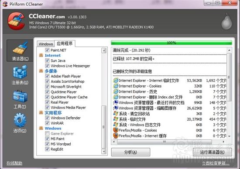Toggle the Real Player checkbox

[47, 102]
